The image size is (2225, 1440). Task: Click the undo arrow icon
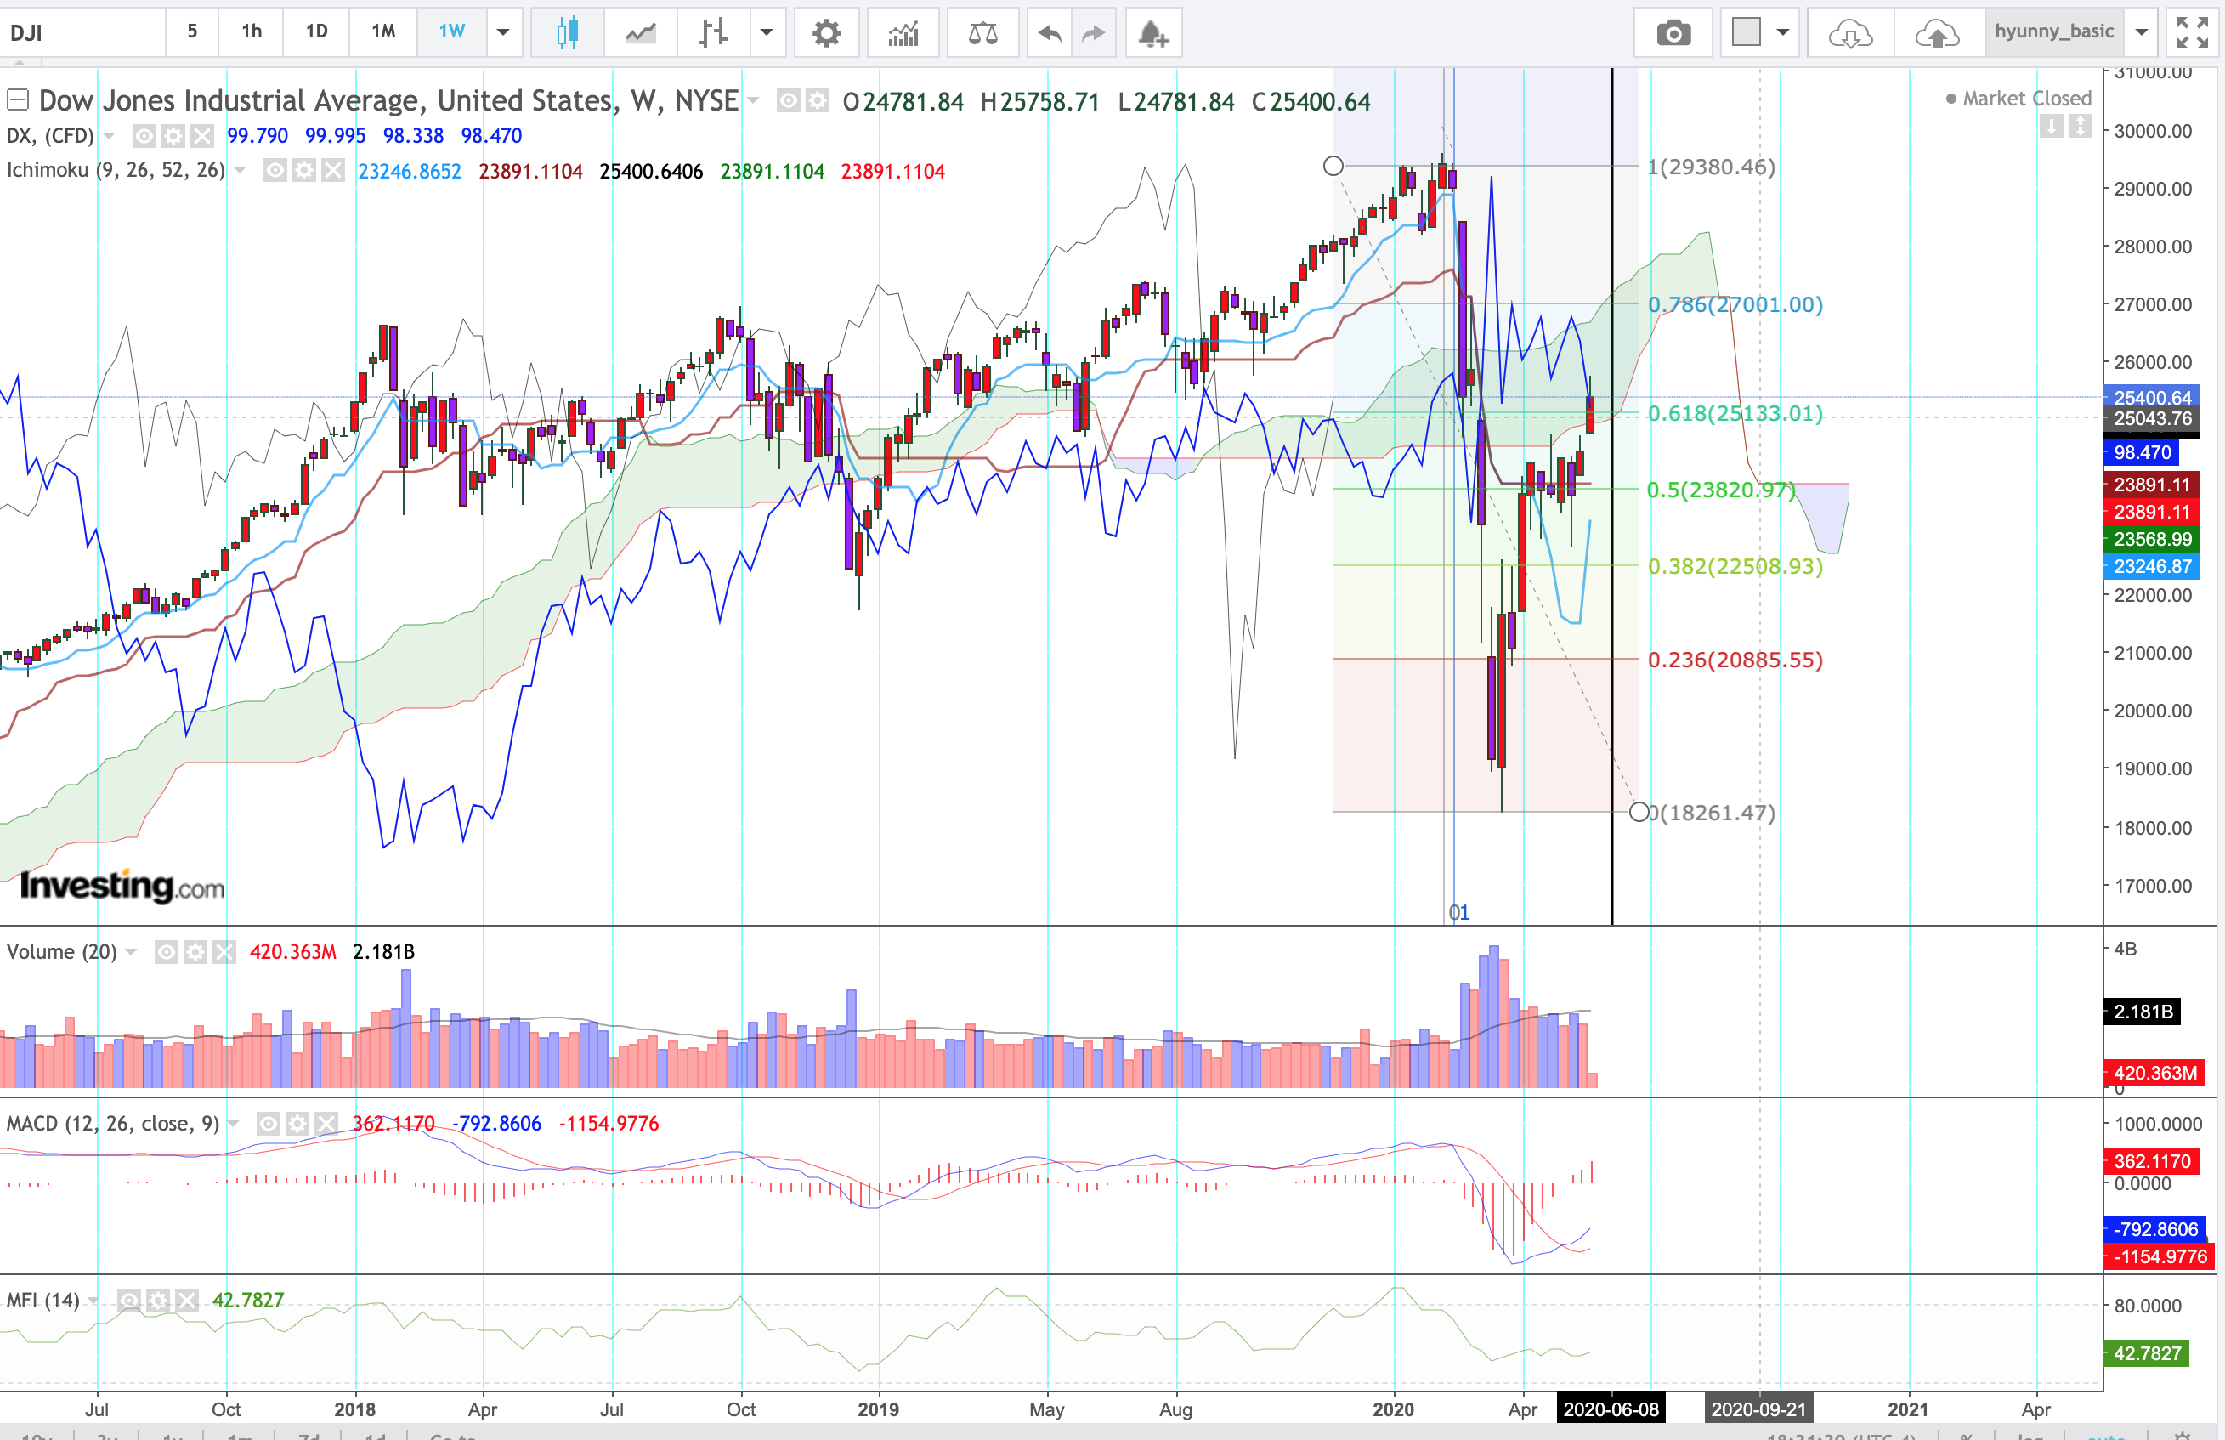point(1050,34)
